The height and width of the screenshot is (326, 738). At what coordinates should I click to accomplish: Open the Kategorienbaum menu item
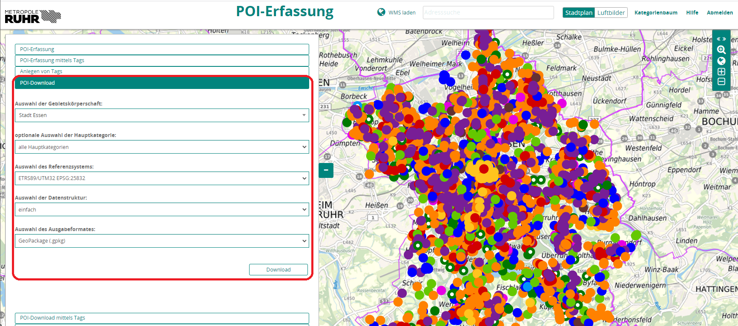[x=656, y=13]
